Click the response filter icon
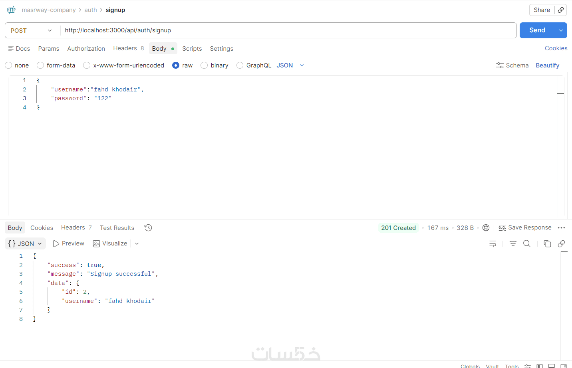 (x=513, y=243)
